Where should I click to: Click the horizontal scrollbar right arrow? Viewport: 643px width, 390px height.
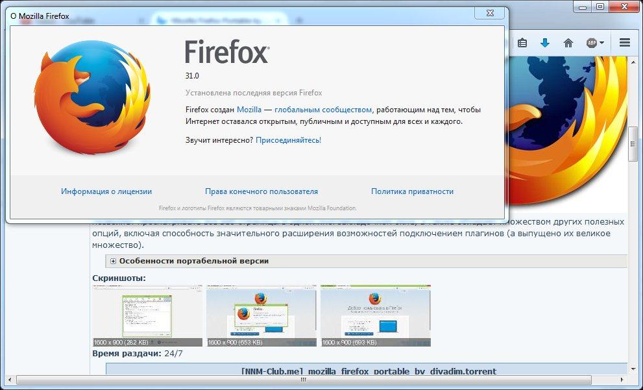(x=622, y=380)
